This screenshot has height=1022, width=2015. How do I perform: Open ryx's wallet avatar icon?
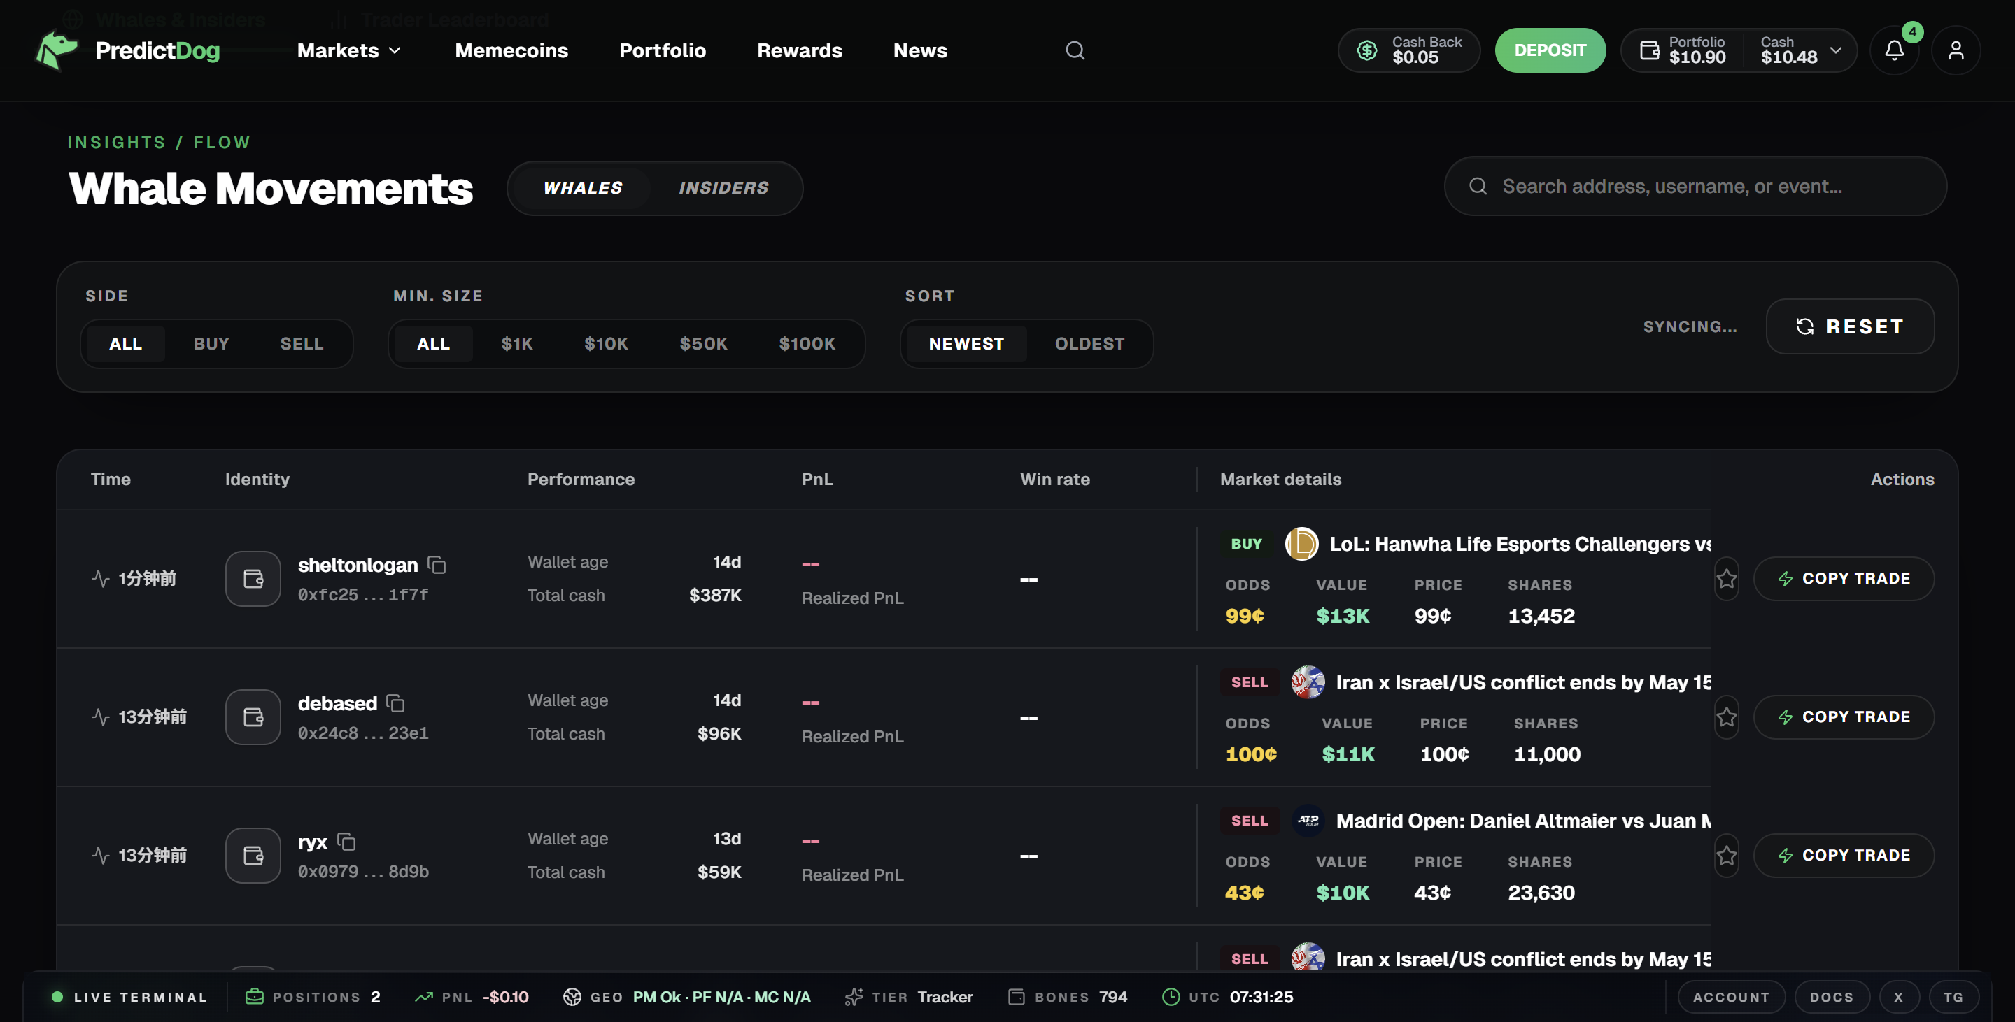(x=253, y=856)
